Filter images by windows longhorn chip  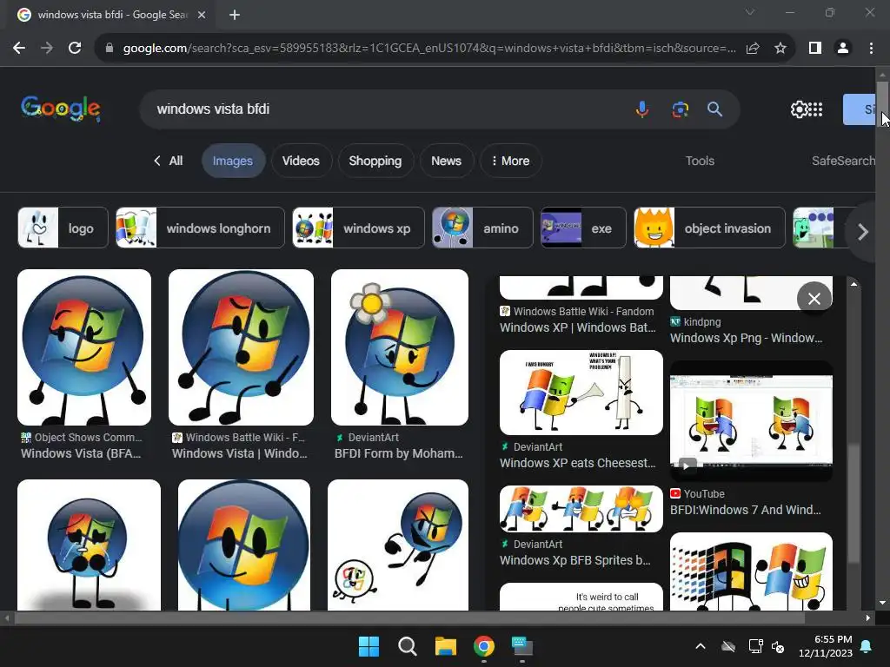200,228
